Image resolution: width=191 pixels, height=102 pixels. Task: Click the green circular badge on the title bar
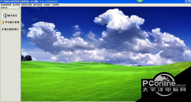[x=140, y=1]
